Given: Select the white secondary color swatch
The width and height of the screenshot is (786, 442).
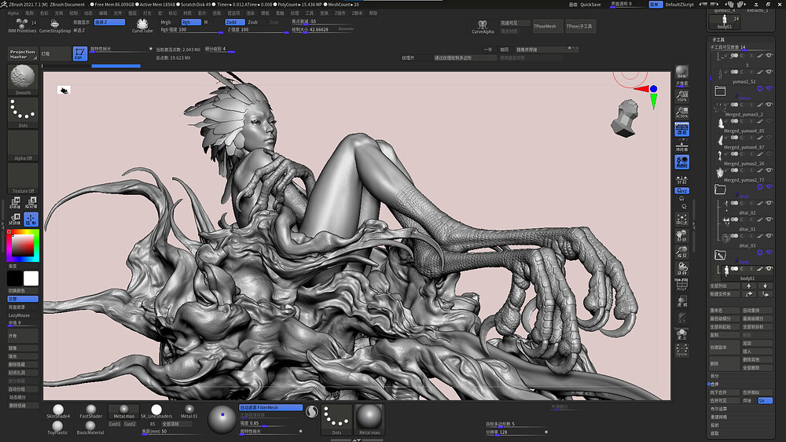Looking at the screenshot, I should coord(31,278).
